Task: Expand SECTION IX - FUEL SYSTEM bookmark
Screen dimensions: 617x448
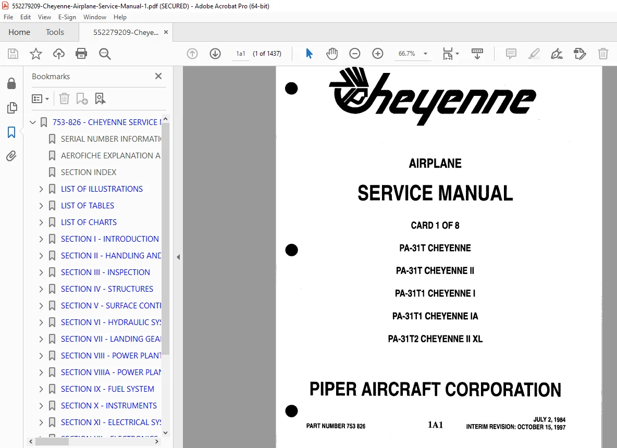Action: pos(41,389)
